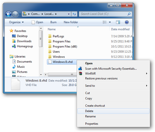This screenshot has width=155, height=132.
Task: Click the 7/14/2009 date for PerfLogs
Action: coord(122,36)
